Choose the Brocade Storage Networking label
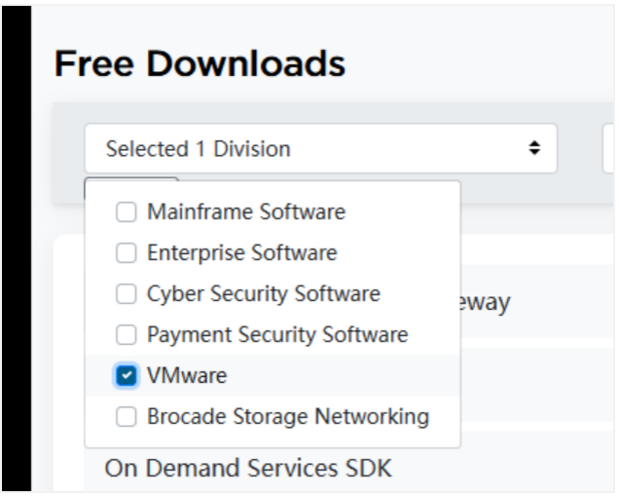 click(288, 417)
